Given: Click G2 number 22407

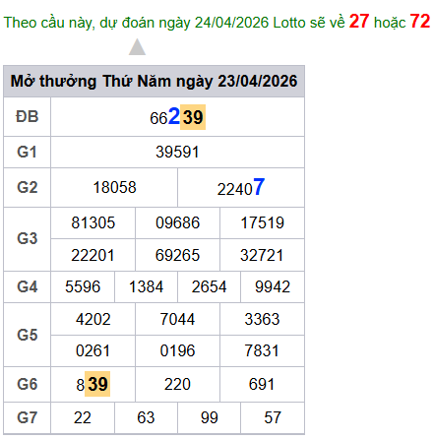Looking at the screenshot, I should [241, 187].
